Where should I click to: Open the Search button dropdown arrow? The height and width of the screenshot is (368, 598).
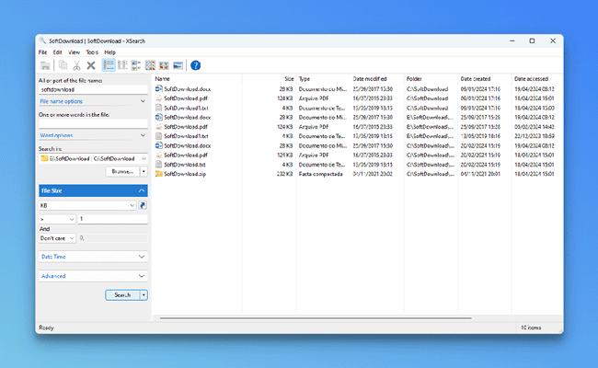point(144,295)
